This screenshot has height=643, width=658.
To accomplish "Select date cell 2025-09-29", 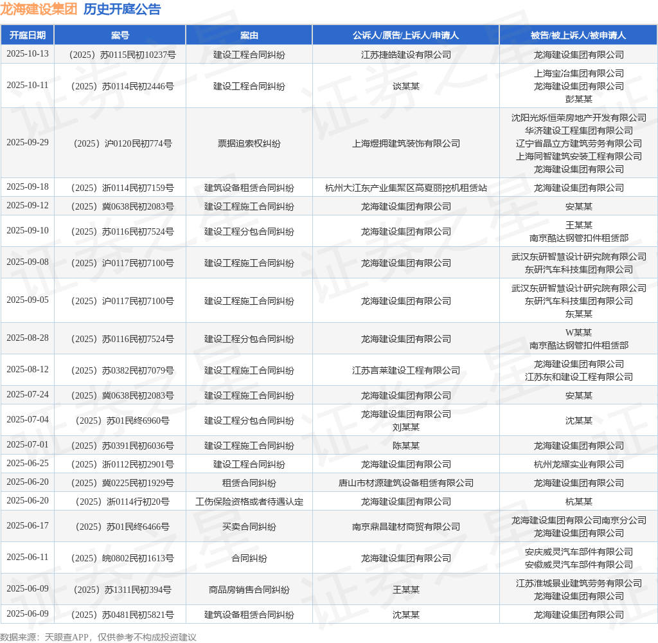I will 27,142.
